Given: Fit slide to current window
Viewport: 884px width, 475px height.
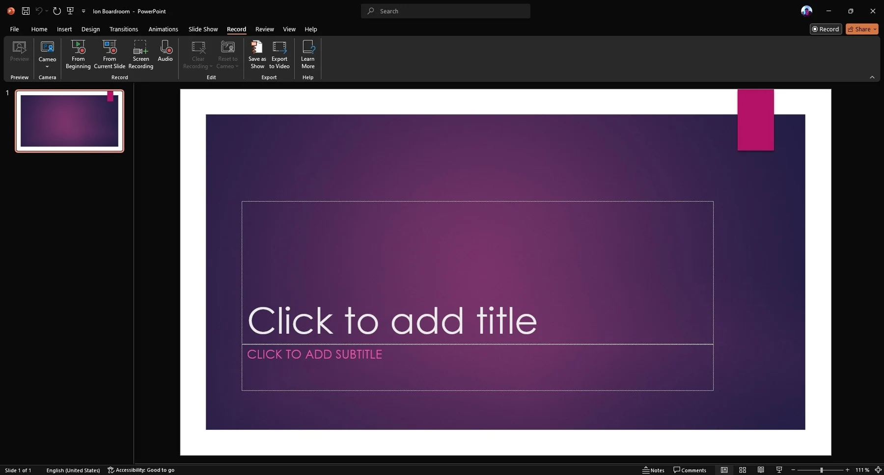Looking at the screenshot, I should [x=878, y=470].
